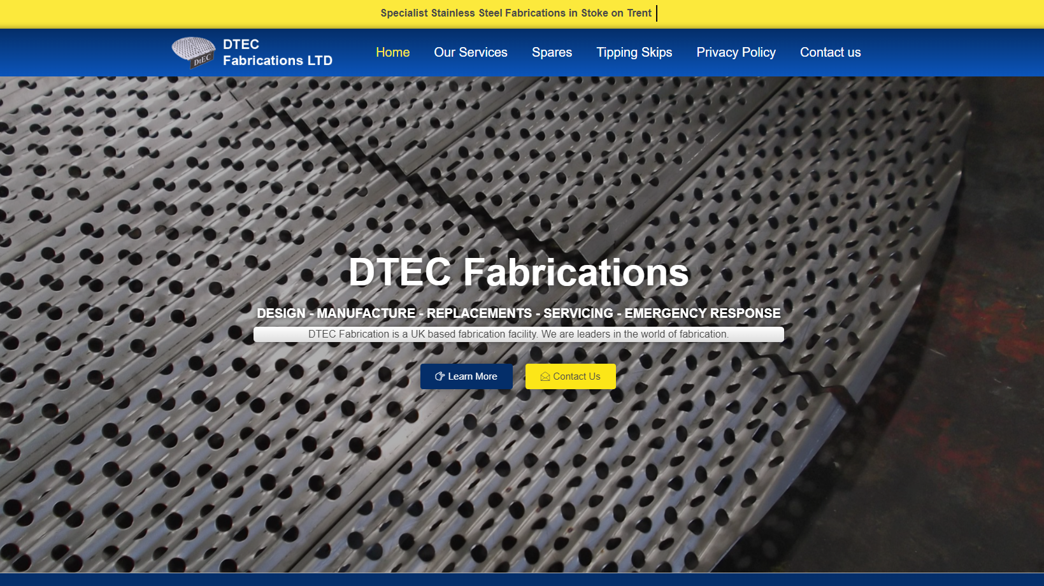Open the Spares page from the navbar

coord(552,52)
